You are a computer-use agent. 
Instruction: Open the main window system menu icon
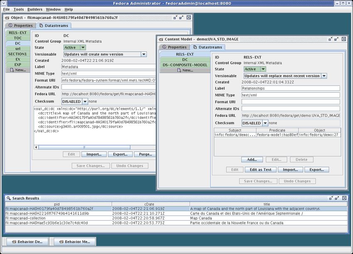(x=4, y=3)
